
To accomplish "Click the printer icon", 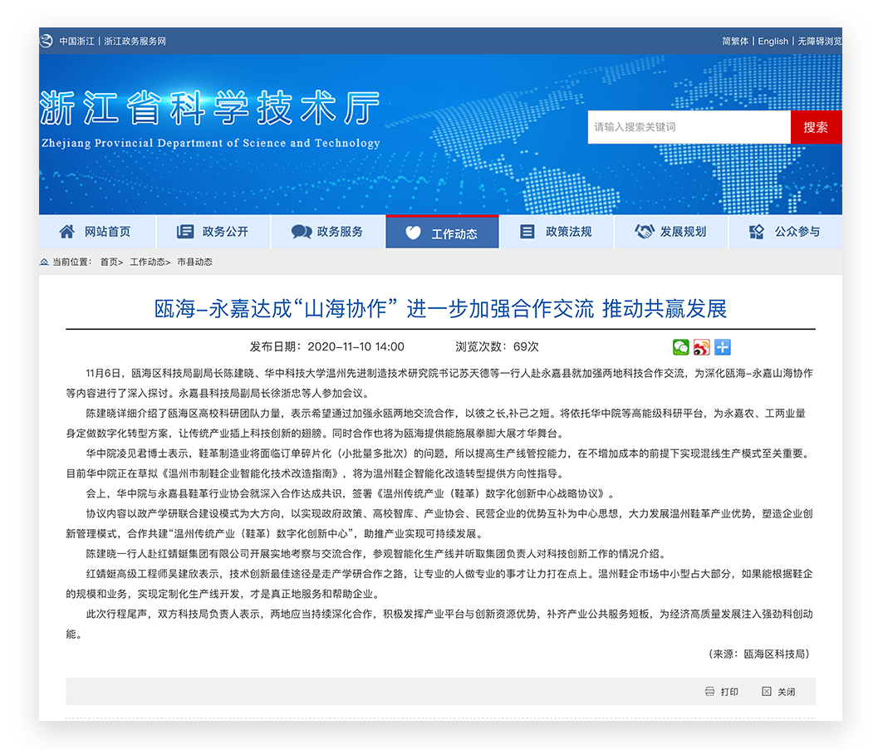I will tap(709, 691).
